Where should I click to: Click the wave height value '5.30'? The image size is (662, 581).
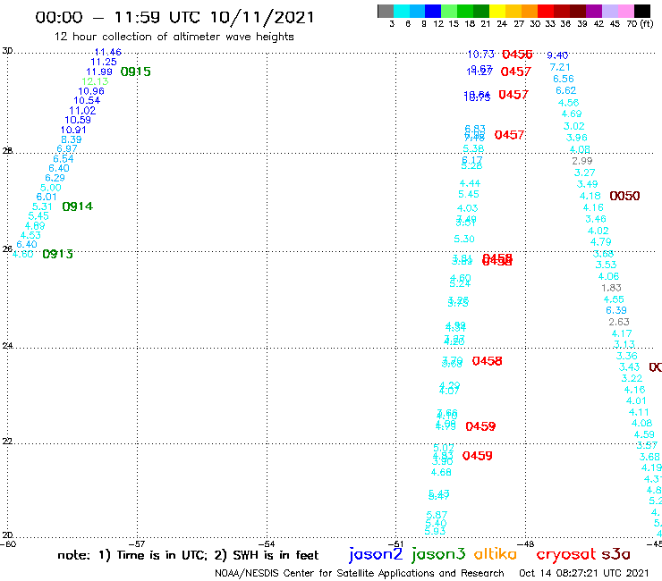coord(464,240)
